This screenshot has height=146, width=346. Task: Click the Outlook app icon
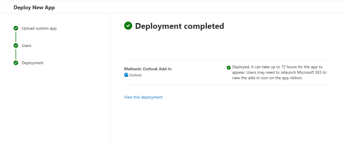point(126,75)
